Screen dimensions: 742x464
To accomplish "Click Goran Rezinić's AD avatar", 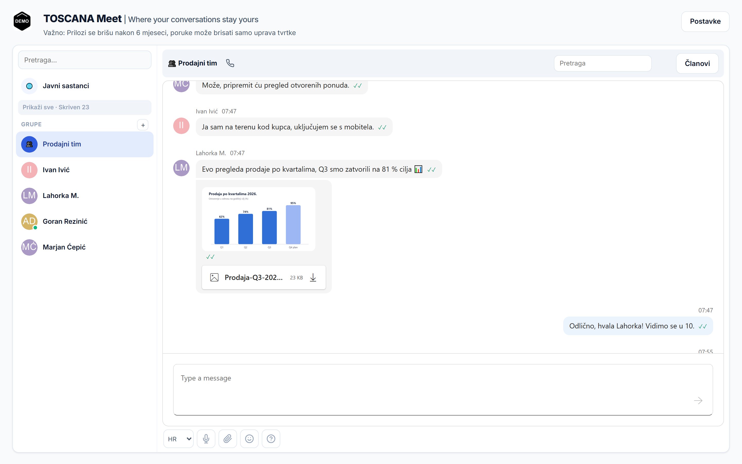I will click(29, 222).
